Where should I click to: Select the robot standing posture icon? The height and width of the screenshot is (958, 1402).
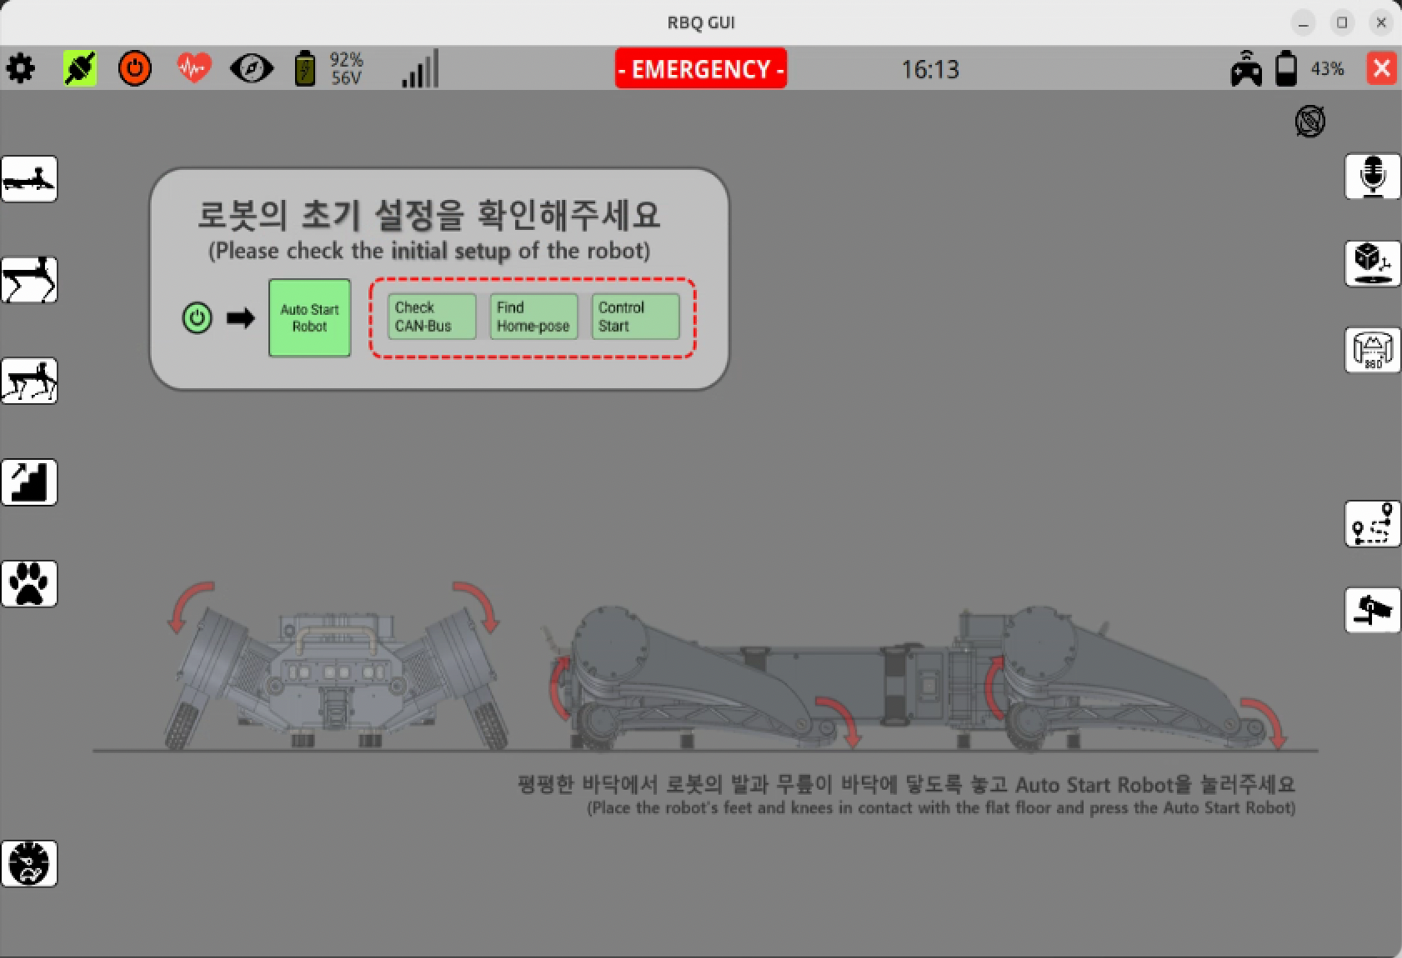29,381
